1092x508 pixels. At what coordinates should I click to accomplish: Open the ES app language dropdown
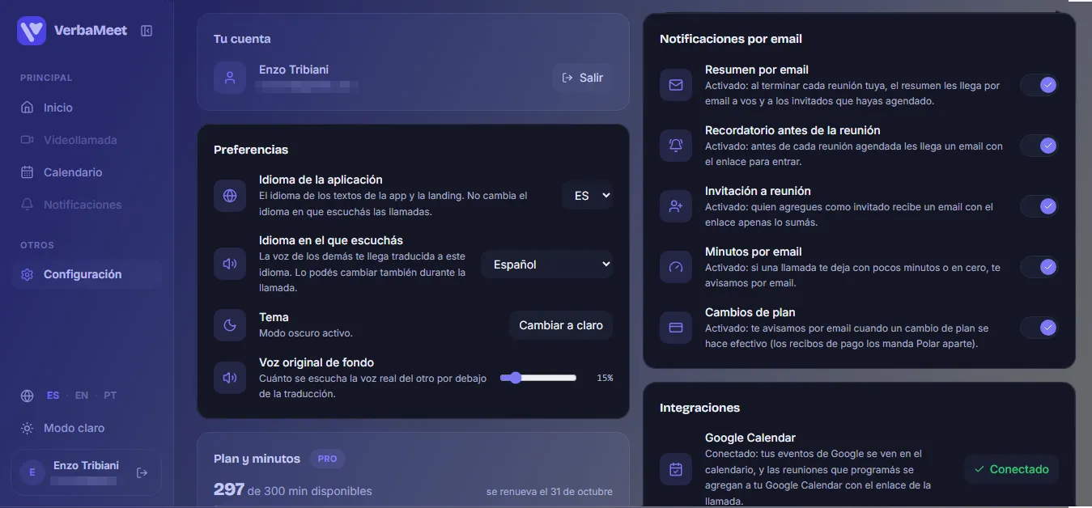(588, 196)
